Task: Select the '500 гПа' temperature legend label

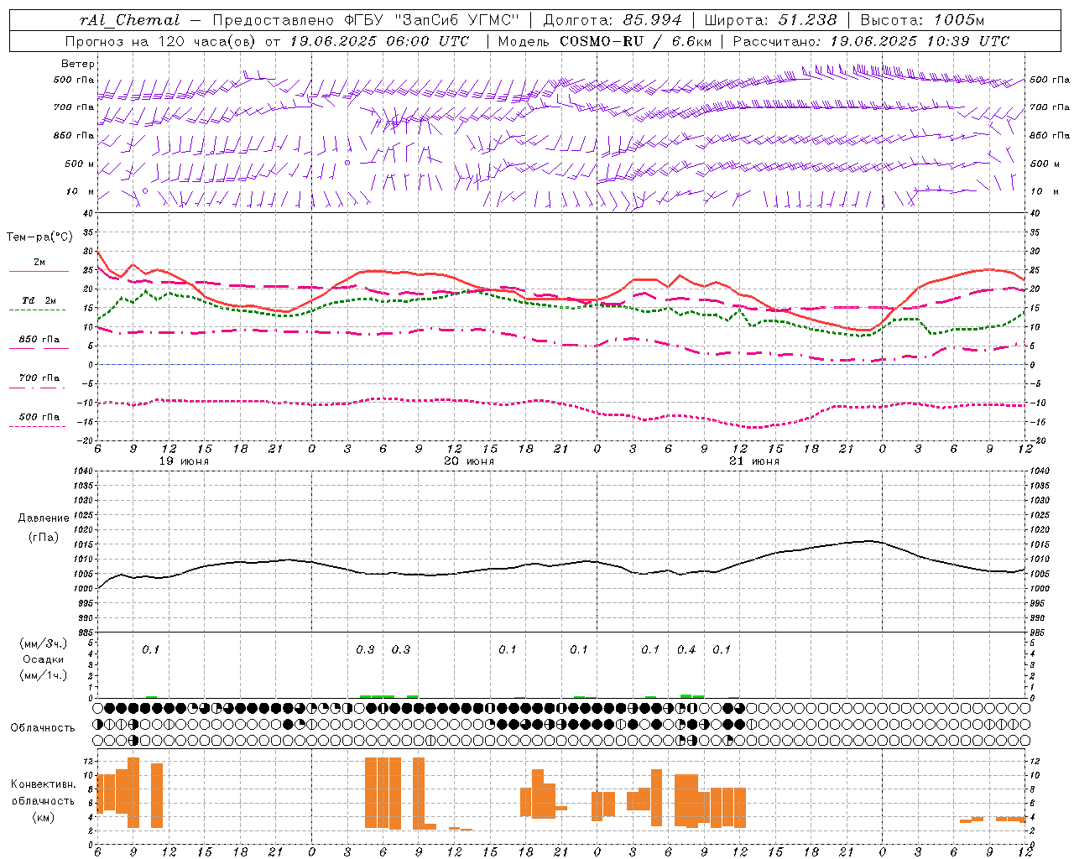Action: (39, 417)
